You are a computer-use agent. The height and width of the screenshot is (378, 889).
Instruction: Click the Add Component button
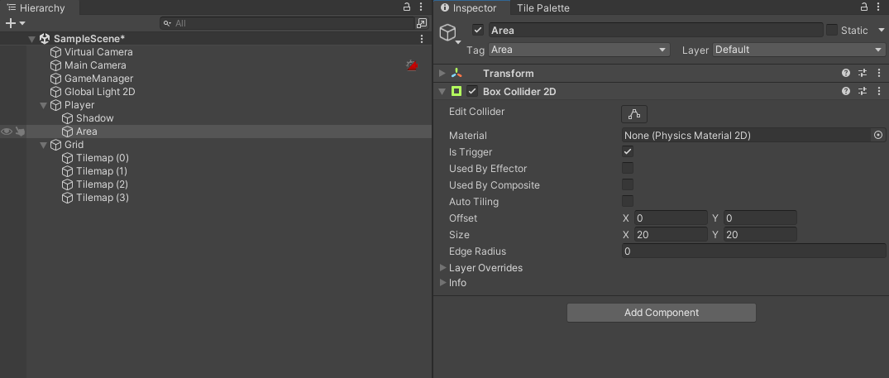tap(662, 313)
